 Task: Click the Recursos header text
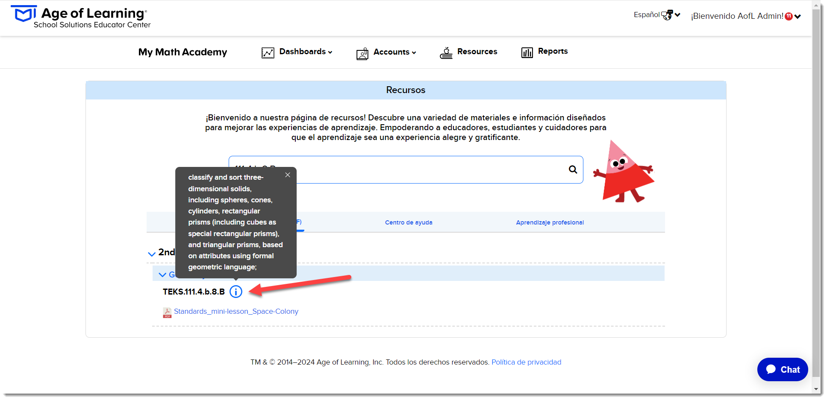coord(406,90)
